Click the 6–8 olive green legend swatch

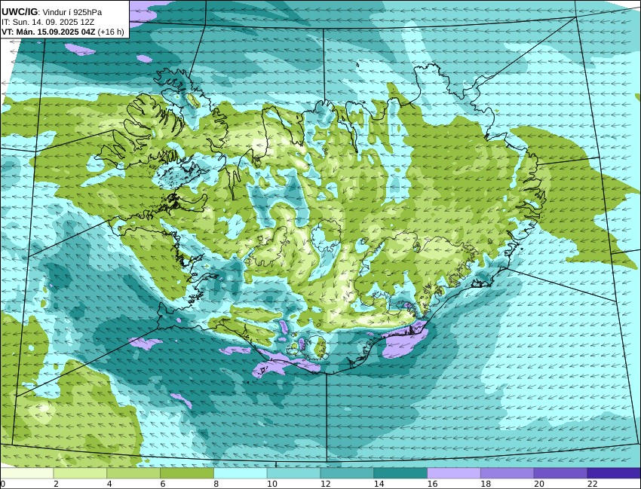click(187, 473)
